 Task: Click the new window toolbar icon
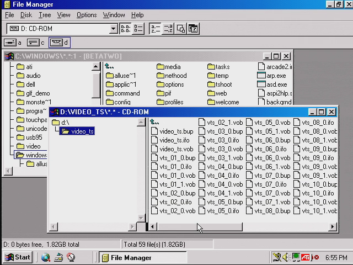(180, 29)
